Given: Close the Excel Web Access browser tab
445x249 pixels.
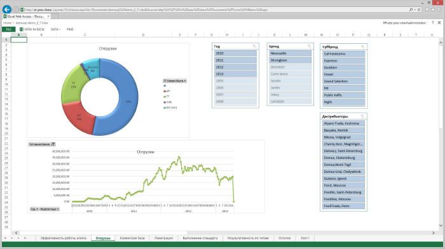Looking at the screenshot, I should click(48, 17).
